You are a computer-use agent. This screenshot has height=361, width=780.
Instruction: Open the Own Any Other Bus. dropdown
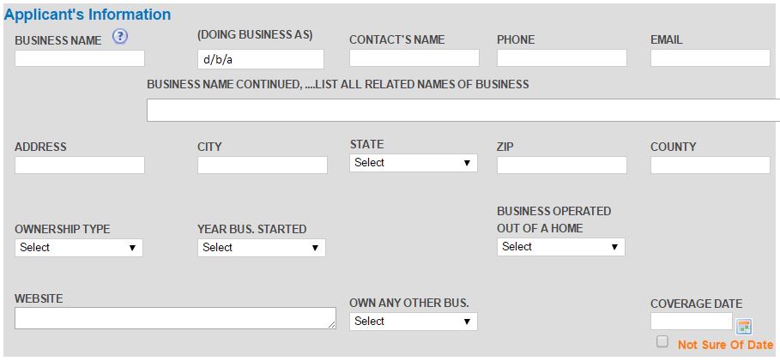click(x=413, y=322)
